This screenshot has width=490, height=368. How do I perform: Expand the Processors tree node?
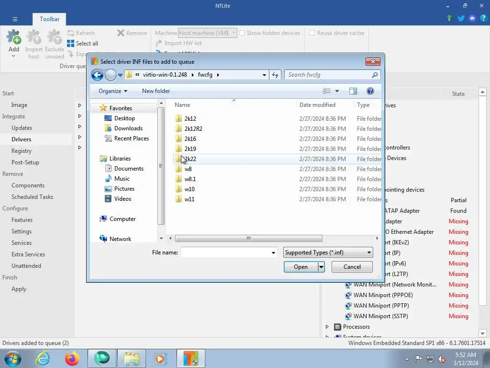point(327,327)
